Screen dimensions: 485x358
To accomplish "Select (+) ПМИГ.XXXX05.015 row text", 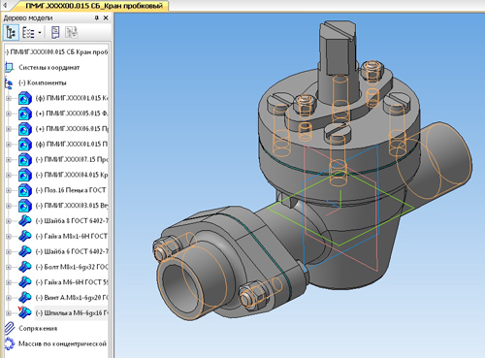I will [72, 114].
